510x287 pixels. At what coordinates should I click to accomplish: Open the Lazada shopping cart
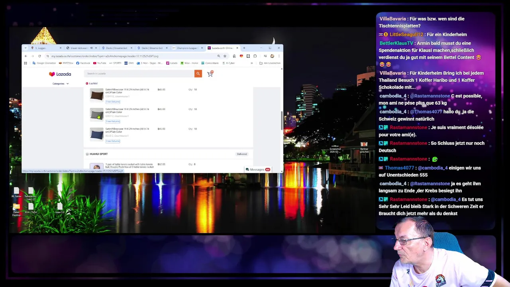pos(210,74)
